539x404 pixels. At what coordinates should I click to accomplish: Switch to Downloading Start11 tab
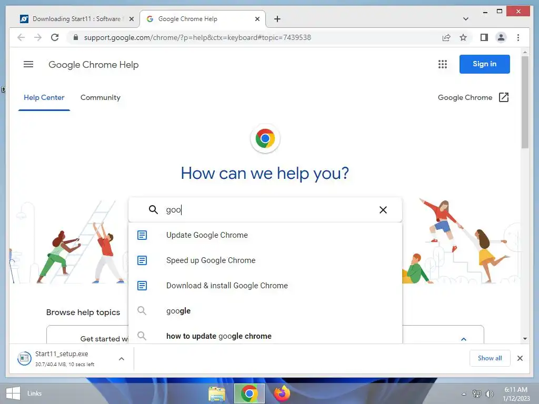[x=72, y=19]
